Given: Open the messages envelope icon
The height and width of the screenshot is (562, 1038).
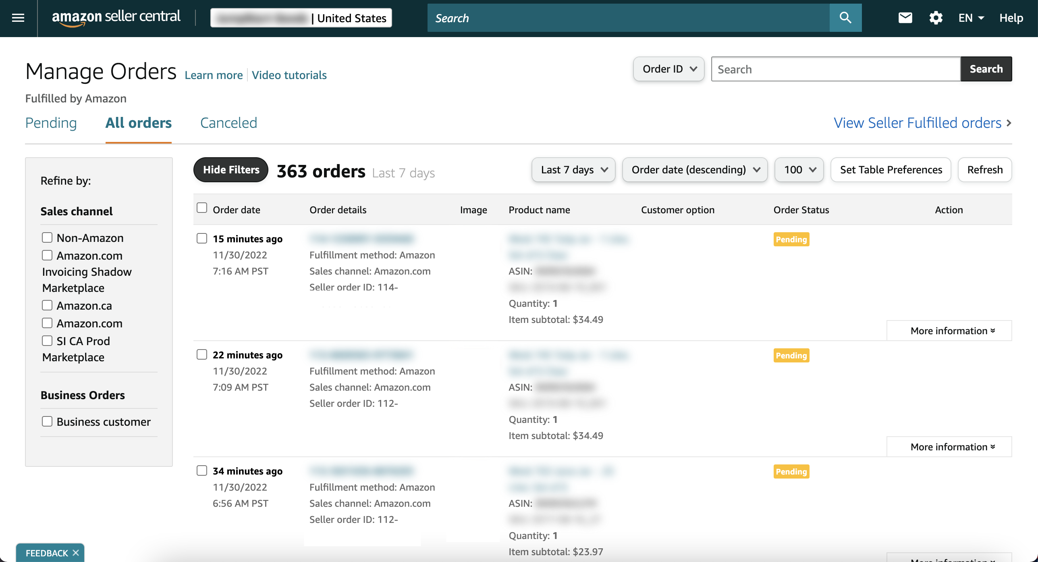Looking at the screenshot, I should [905, 18].
